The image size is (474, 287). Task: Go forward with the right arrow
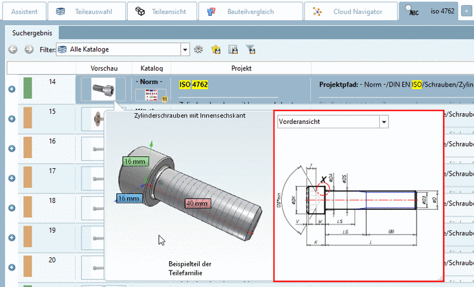[29, 49]
